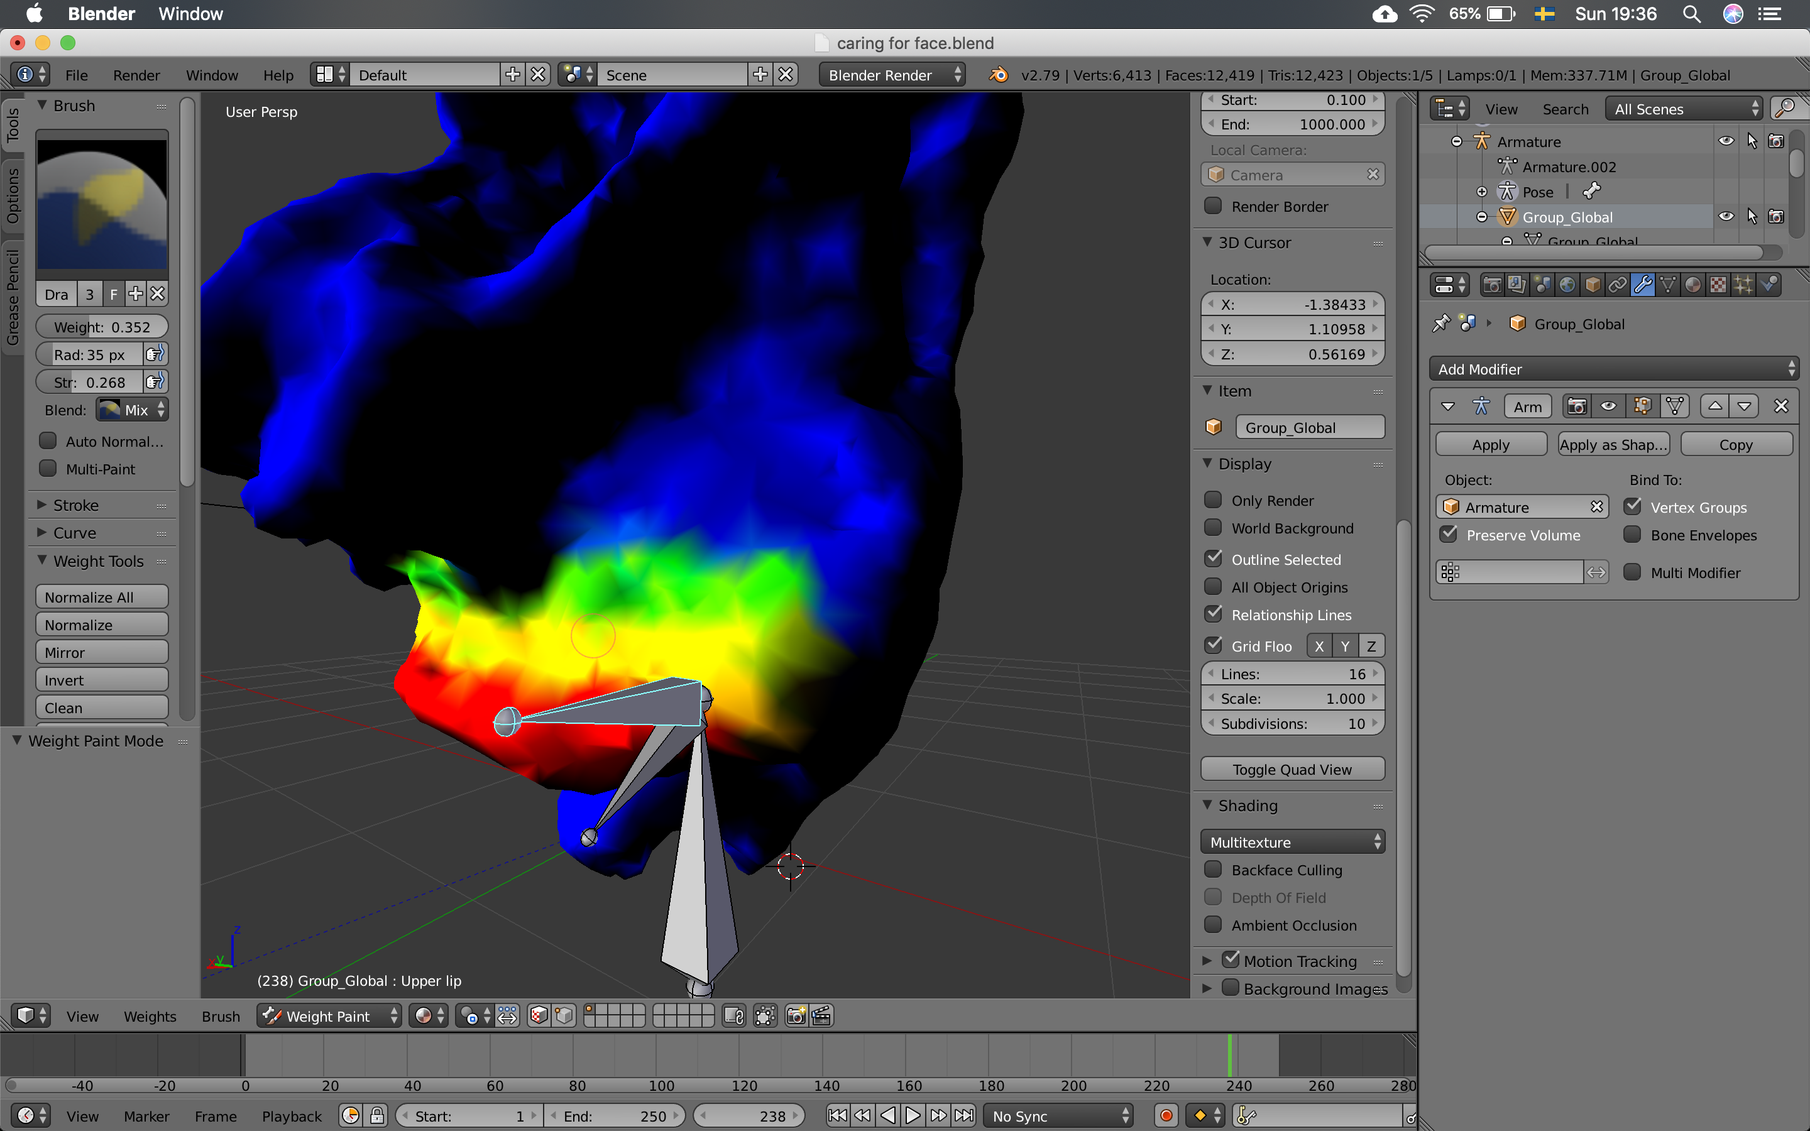
Task: Open the Help menu
Action: [x=278, y=75]
